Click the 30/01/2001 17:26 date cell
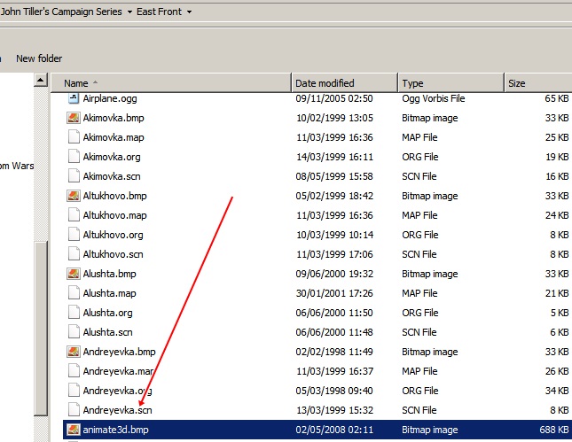 click(334, 293)
